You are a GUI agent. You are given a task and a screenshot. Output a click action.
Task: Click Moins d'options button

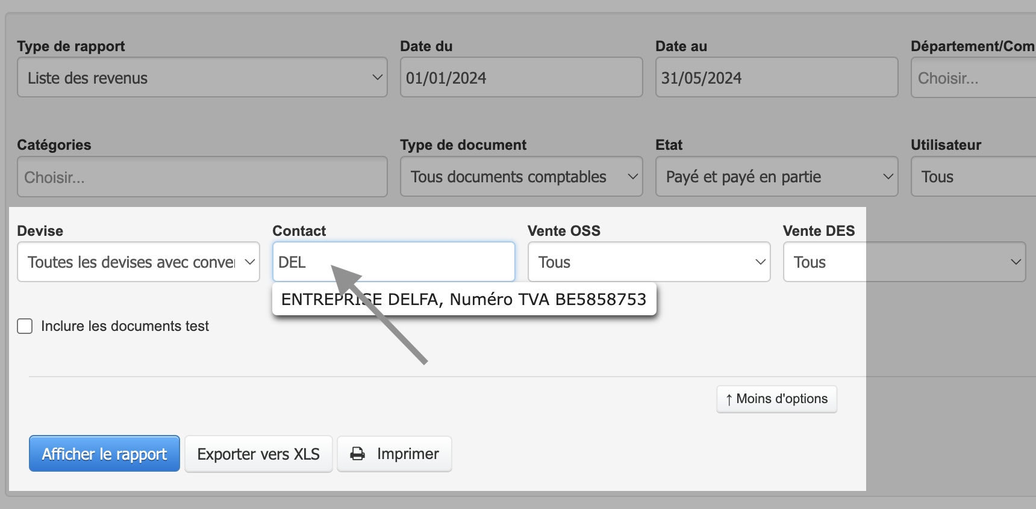(x=776, y=399)
